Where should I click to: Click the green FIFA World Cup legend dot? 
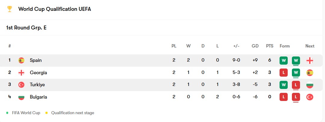click(x=7, y=113)
